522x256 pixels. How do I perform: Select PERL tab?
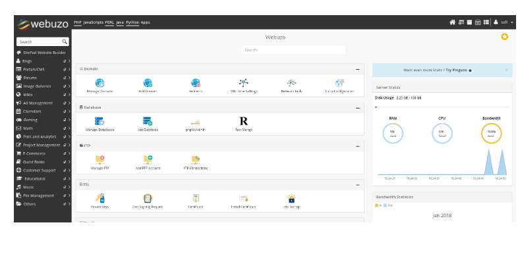pos(109,22)
